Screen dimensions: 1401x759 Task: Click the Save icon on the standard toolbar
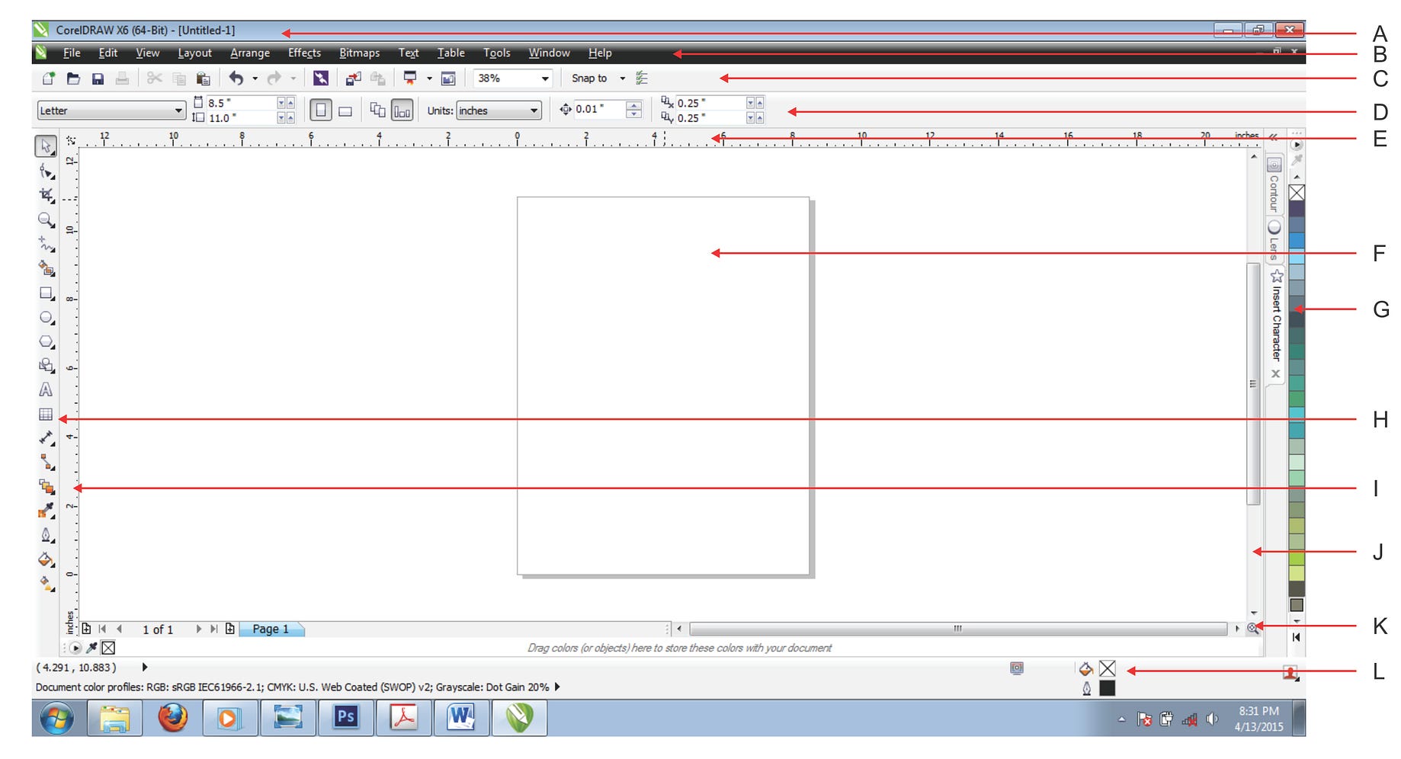pyautogui.click(x=99, y=78)
